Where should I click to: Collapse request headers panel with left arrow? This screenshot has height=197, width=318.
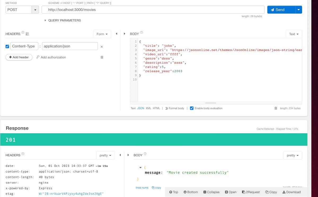[116, 34]
